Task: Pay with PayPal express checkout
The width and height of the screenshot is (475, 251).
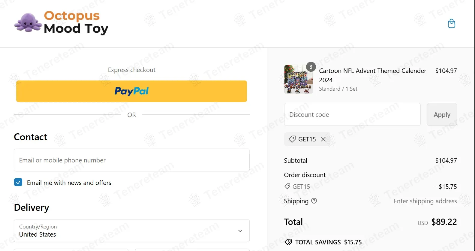Action: click(x=131, y=91)
